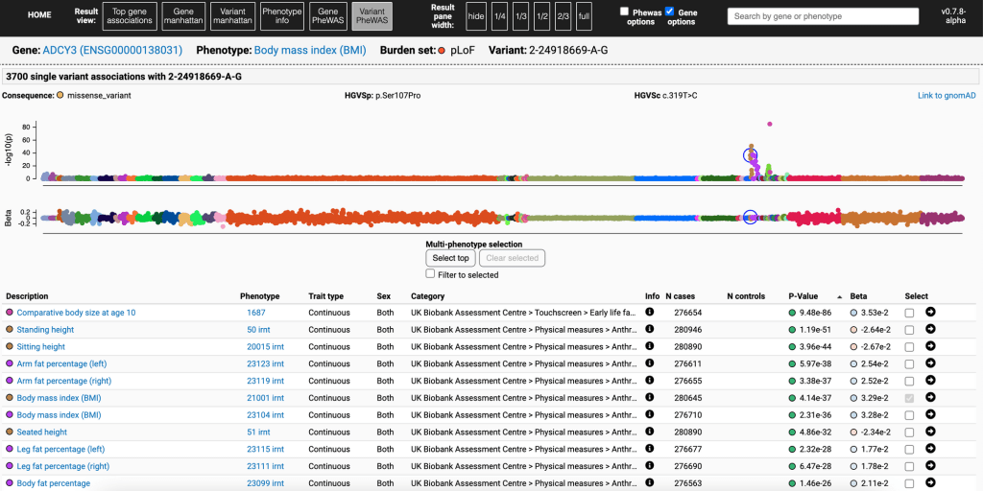Open info icon for Comparative body size row
The image size is (983, 491).
click(649, 313)
